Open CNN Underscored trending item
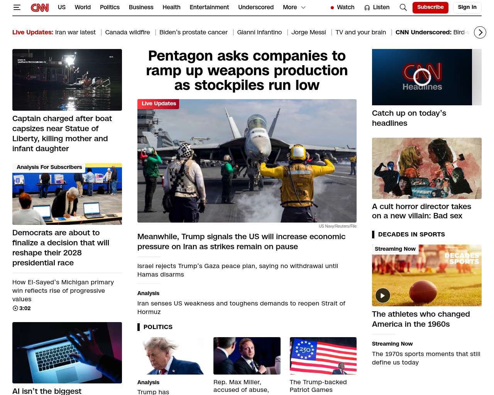Image resolution: width=494 pixels, height=395 pixels. 433,32
